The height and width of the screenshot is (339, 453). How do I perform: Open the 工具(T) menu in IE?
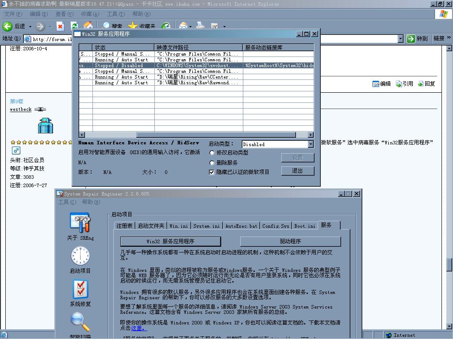(116, 14)
